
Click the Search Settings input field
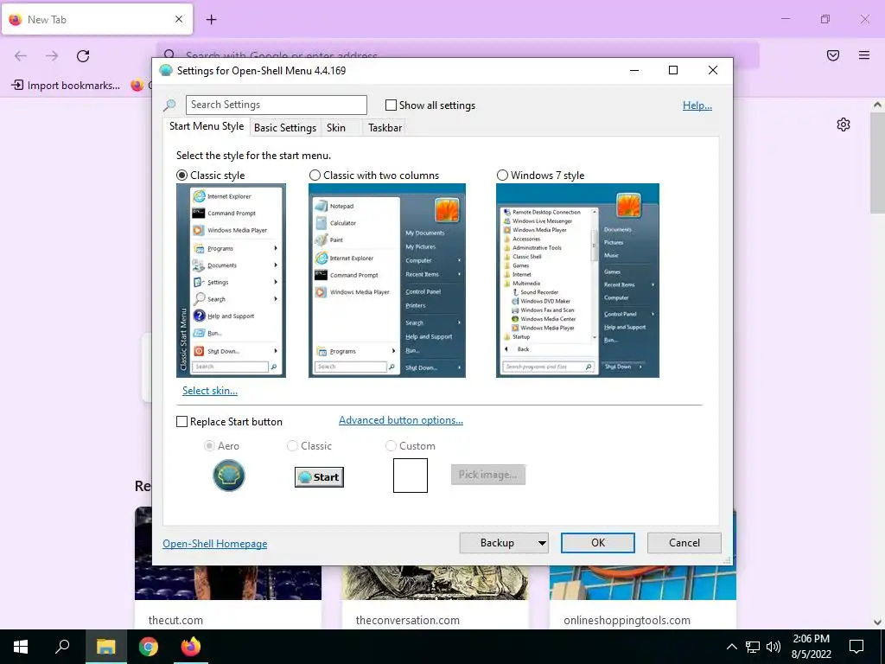[x=276, y=105]
